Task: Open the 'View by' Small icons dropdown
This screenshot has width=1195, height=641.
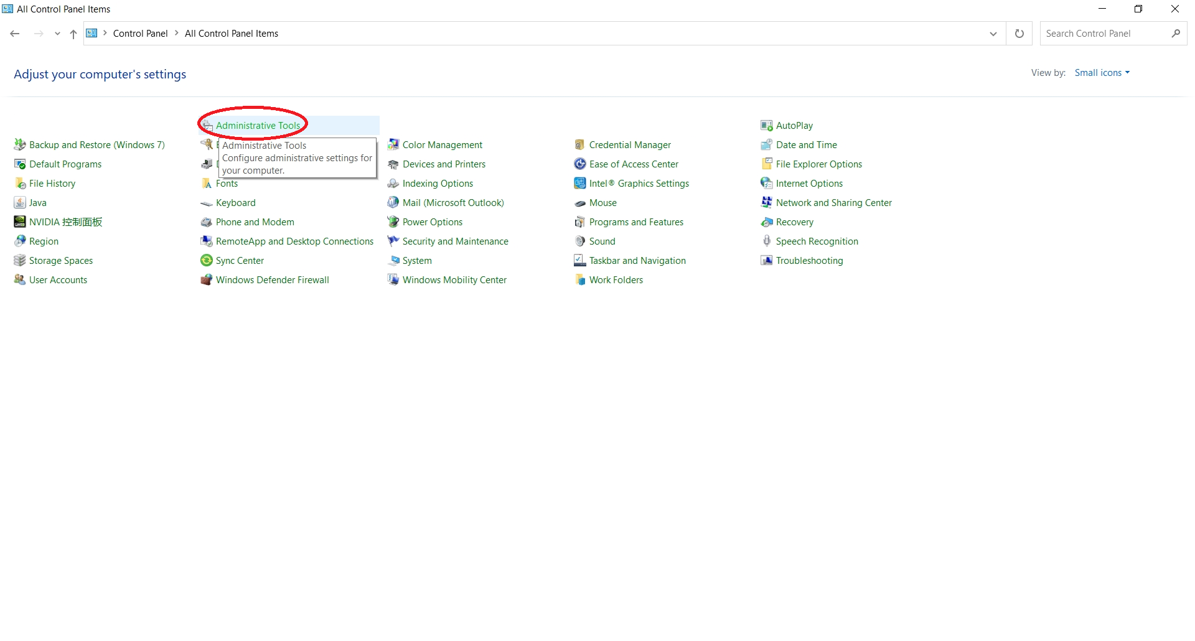Action: pyautogui.click(x=1102, y=73)
